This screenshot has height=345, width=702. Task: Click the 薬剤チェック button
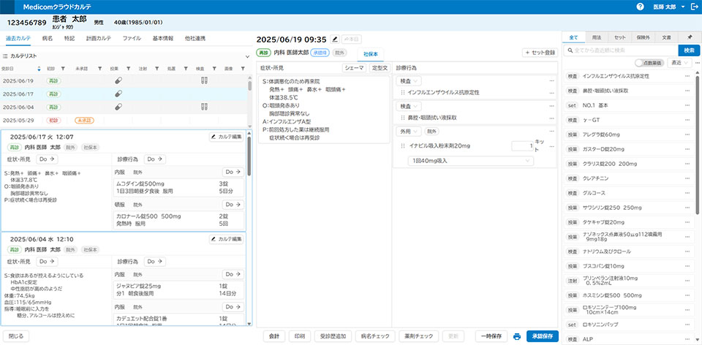pyautogui.click(x=419, y=336)
